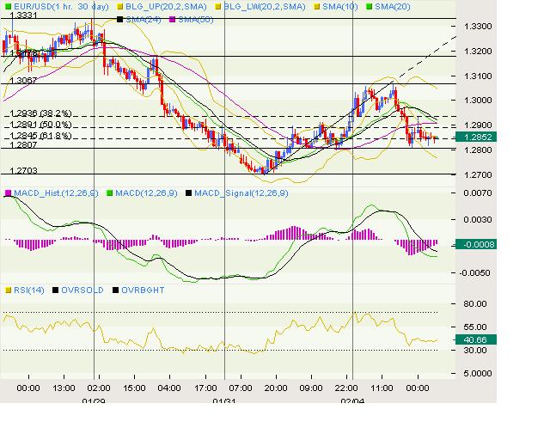Select the RSI(14) legend label
Viewport: 550px width, 440px height.
coord(29,290)
